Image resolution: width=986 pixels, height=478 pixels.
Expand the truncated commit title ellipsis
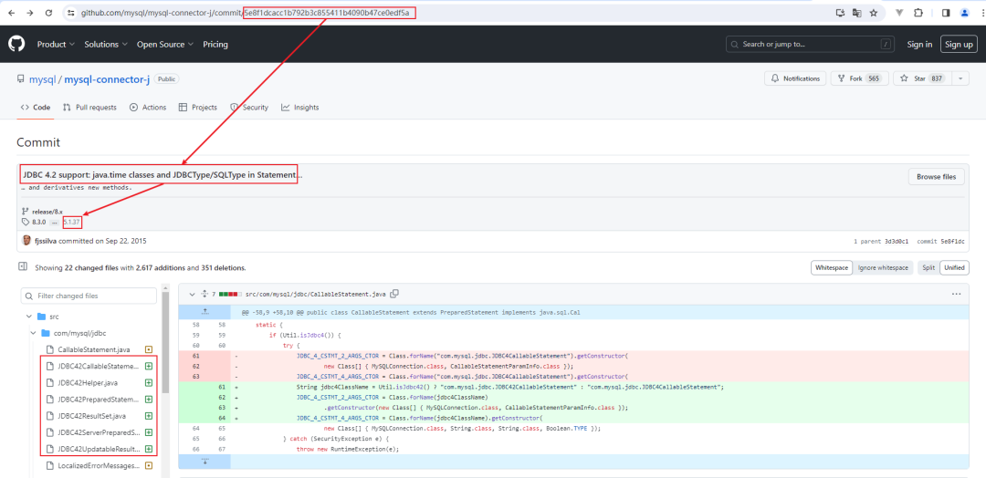(x=299, y=174)
